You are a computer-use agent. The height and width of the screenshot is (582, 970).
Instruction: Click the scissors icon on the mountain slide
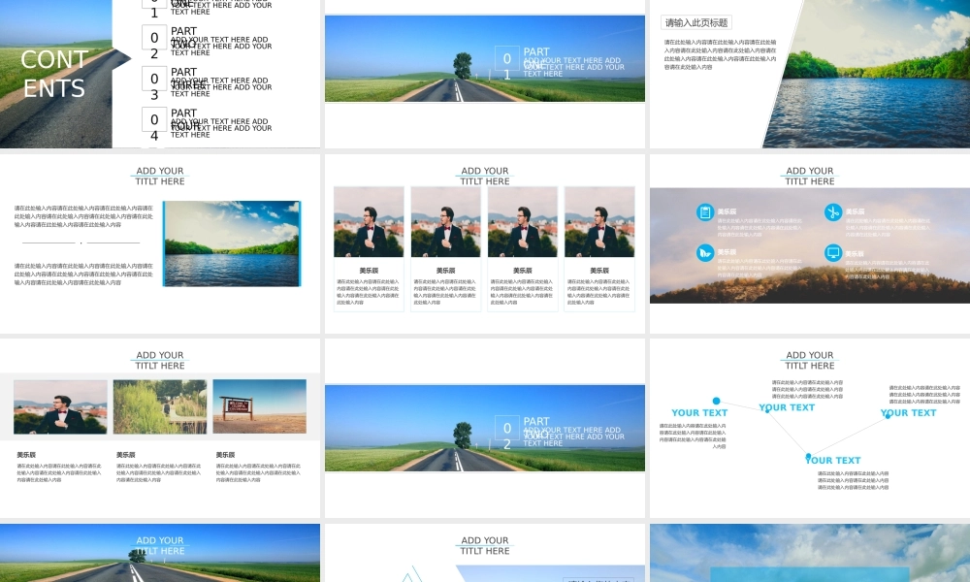click(x=832, y=211)
